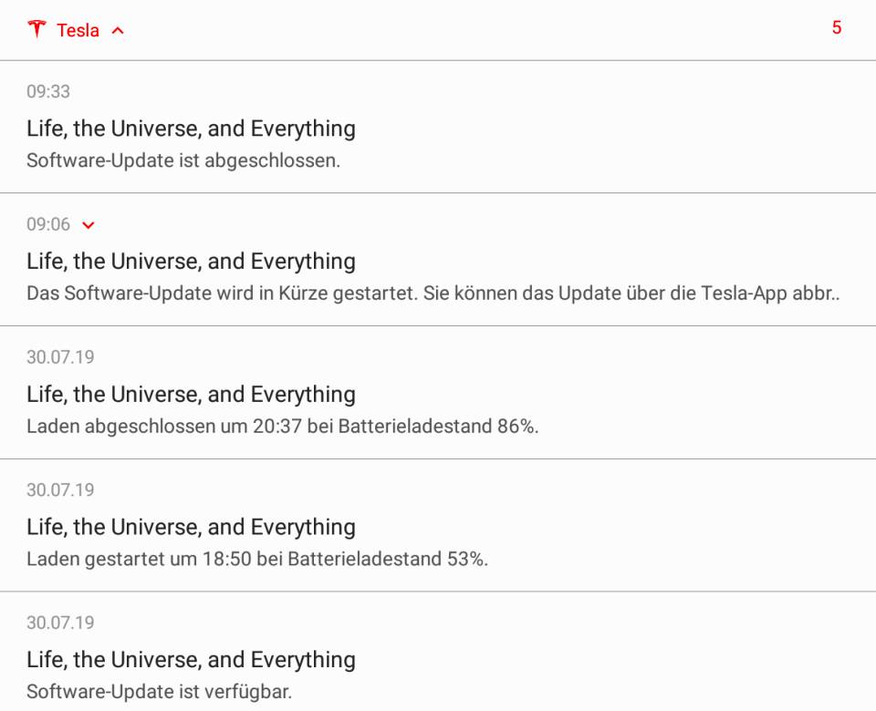
Task: Click the 30.07.19 date above Software-Update verfügbar
Action: [x=60, y=623]
